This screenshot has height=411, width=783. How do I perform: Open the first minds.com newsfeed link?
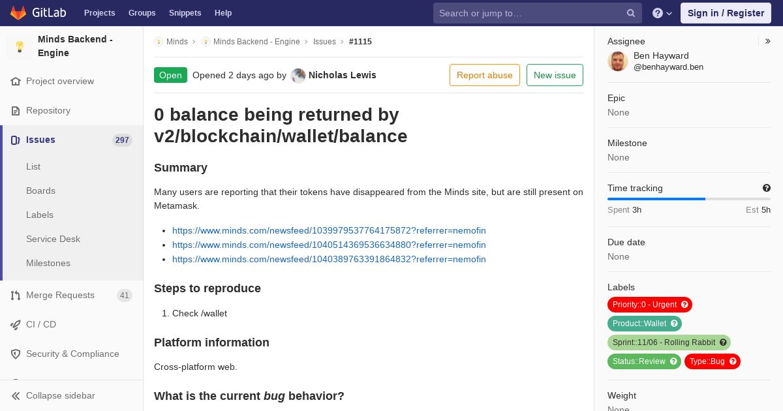click(x=329, y=230)
